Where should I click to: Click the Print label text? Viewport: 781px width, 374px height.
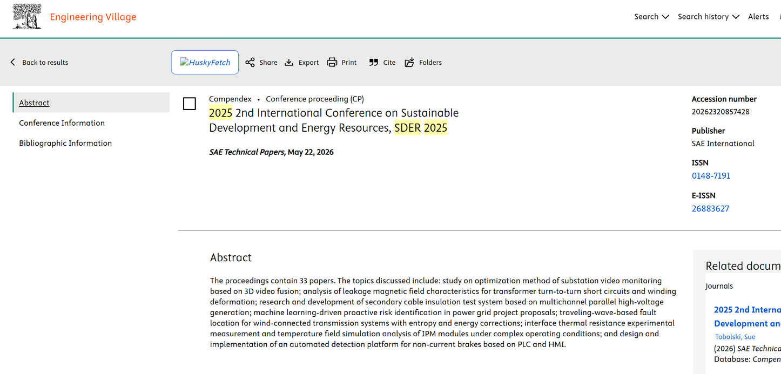point(349,63)
